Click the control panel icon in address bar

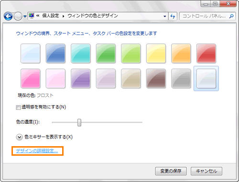[32, 16]
